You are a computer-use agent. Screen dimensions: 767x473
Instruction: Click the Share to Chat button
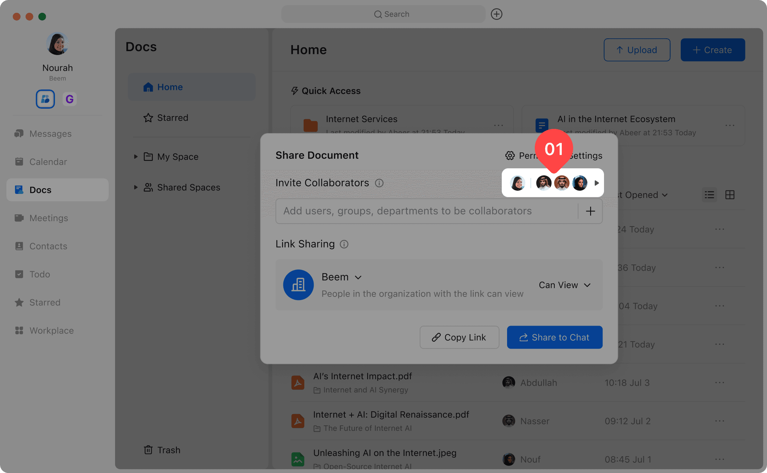554,337
